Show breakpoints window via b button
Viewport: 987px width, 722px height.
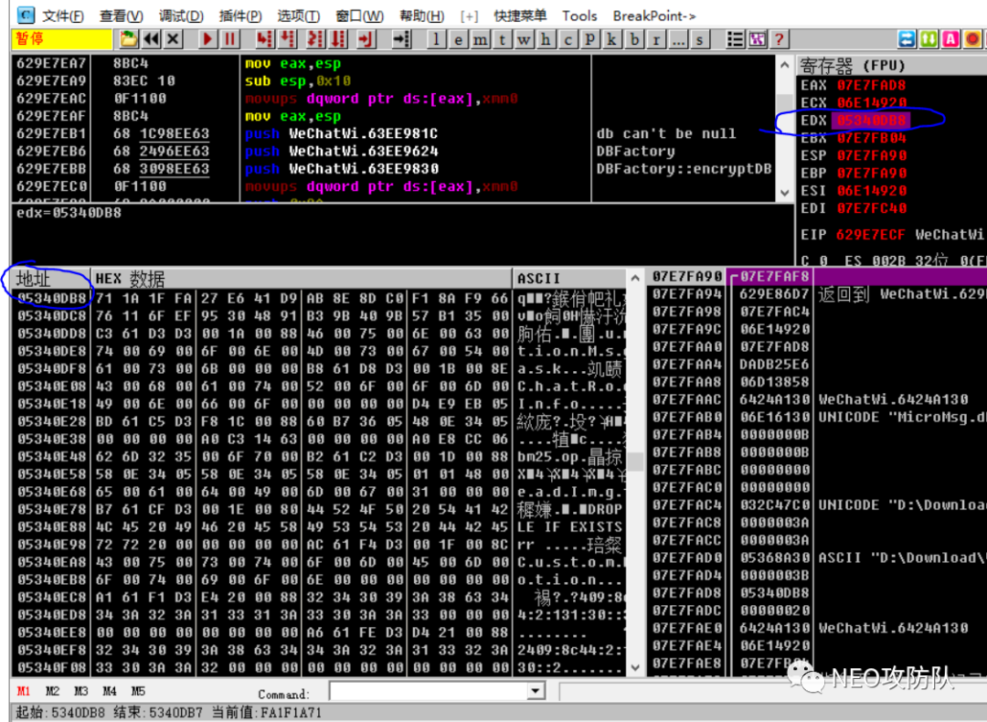coord(634,39)
